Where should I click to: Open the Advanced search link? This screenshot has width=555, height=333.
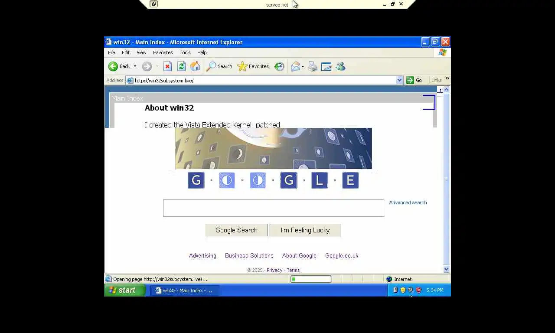point(408,202)
